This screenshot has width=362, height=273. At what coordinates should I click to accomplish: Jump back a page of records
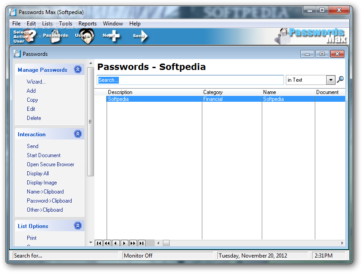[108, 243]
